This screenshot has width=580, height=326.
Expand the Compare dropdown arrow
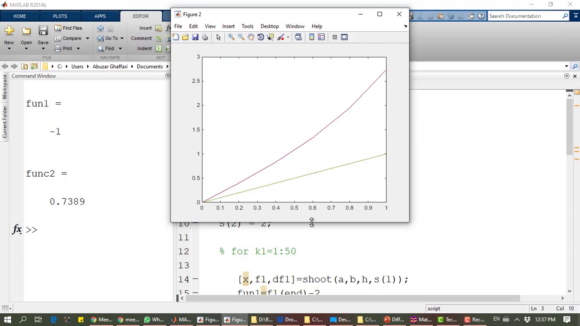pos(87,38)
